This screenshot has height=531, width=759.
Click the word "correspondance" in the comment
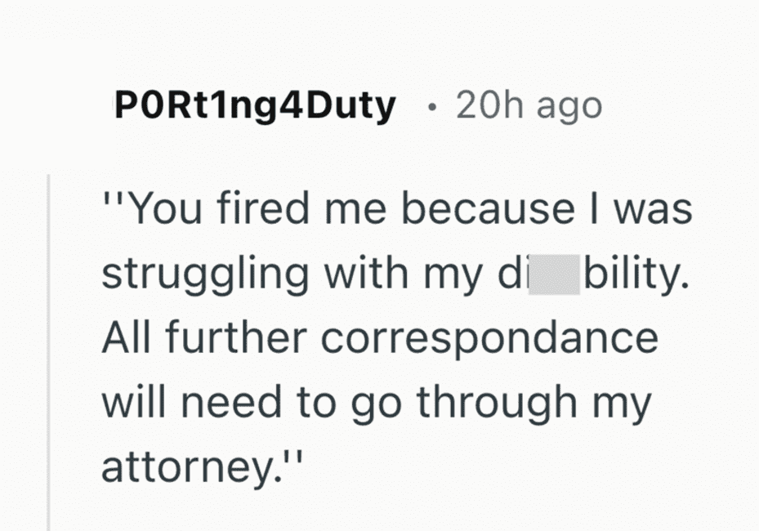[489, 338]
